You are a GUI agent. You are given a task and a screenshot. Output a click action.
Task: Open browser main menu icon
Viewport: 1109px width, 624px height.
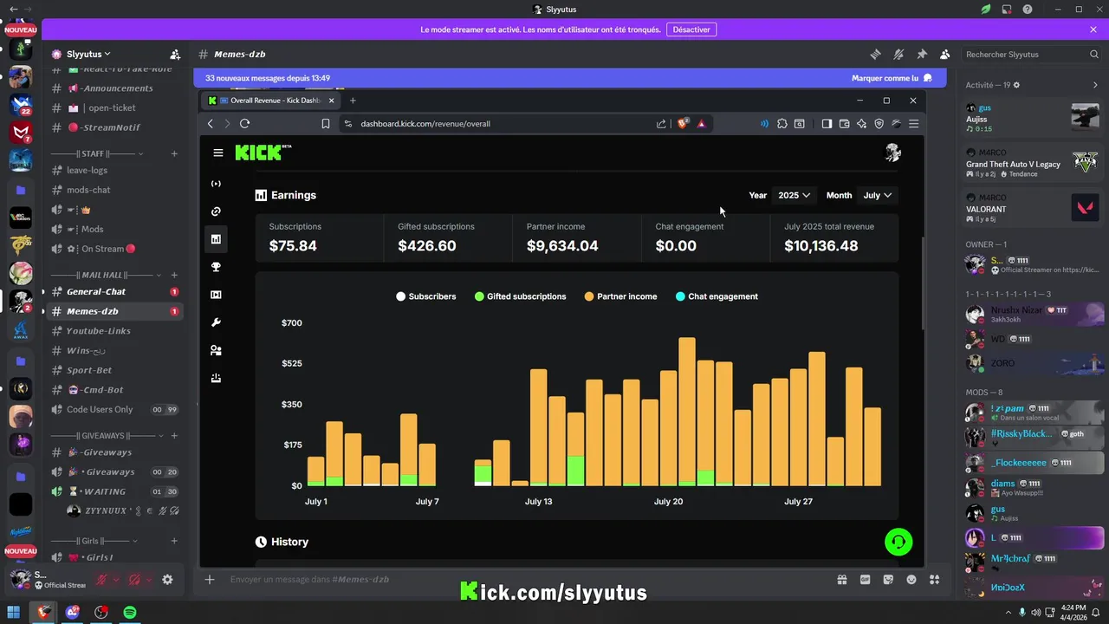pos(913,124)
